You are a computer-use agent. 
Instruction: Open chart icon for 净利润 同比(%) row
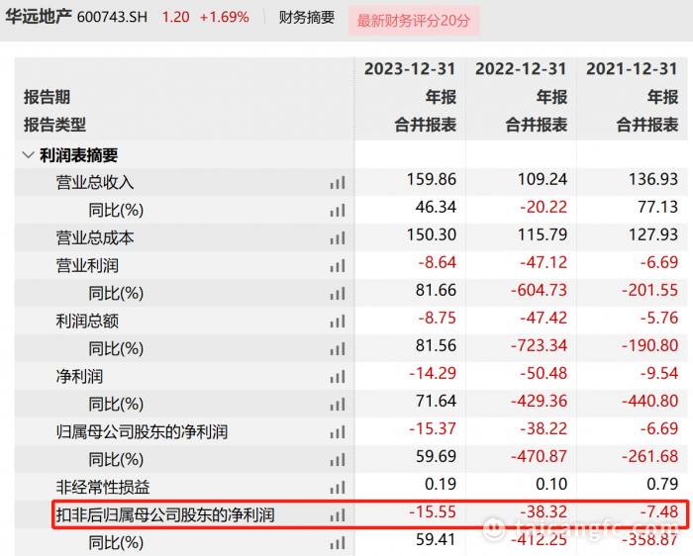tap(338, 404)
